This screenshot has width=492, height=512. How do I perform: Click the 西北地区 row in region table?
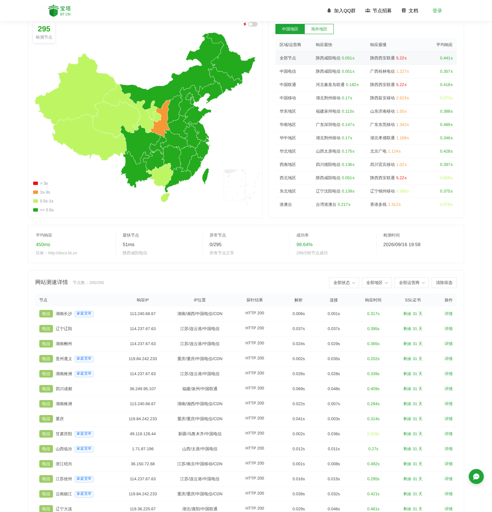(x=366, y=178)
